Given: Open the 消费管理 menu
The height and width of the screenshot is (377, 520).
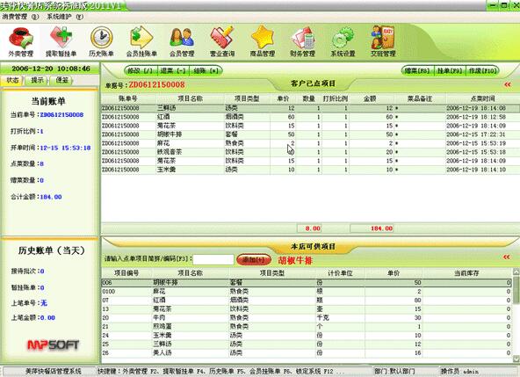Looking at the screenshot, I should tap(20, 17).
